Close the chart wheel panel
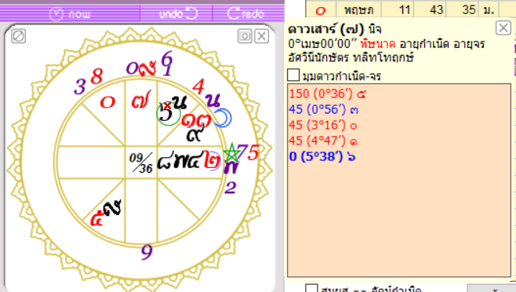The image size is (516, 292). coord(262,36)
